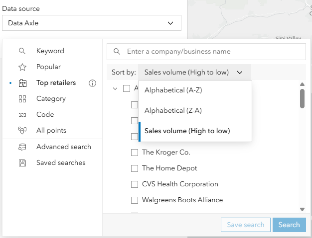Click Walgreens Boots Alliance label
This screenshot has height=238, width=312.
[182, 200]
